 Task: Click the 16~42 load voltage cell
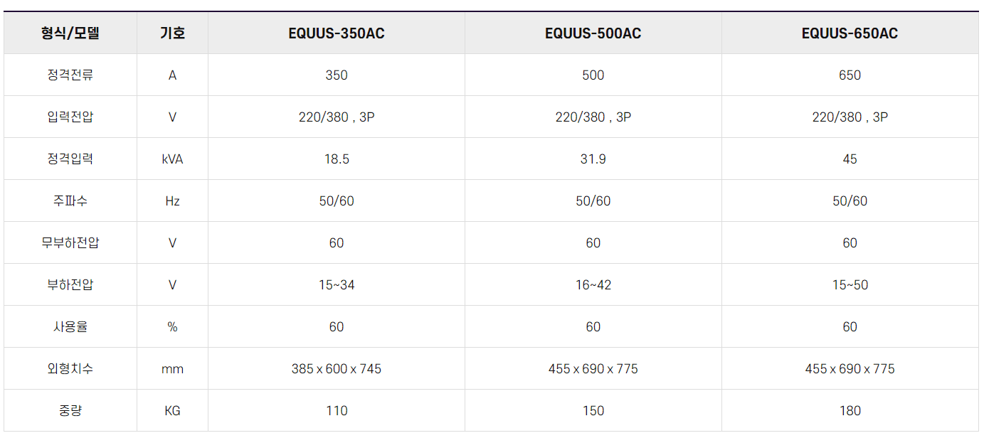593,285
